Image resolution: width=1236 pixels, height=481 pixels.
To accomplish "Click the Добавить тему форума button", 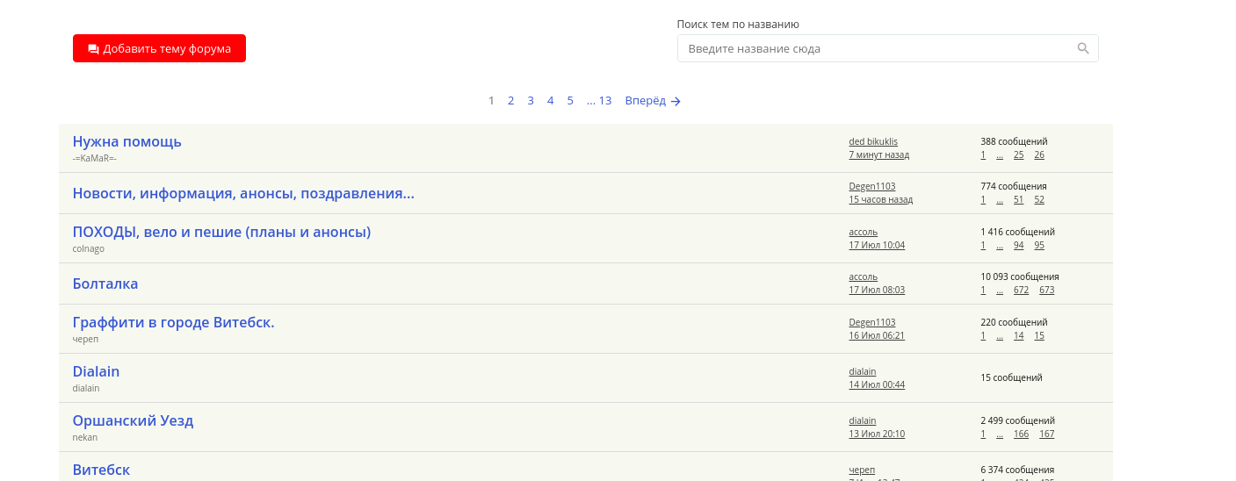I will 159,48.
